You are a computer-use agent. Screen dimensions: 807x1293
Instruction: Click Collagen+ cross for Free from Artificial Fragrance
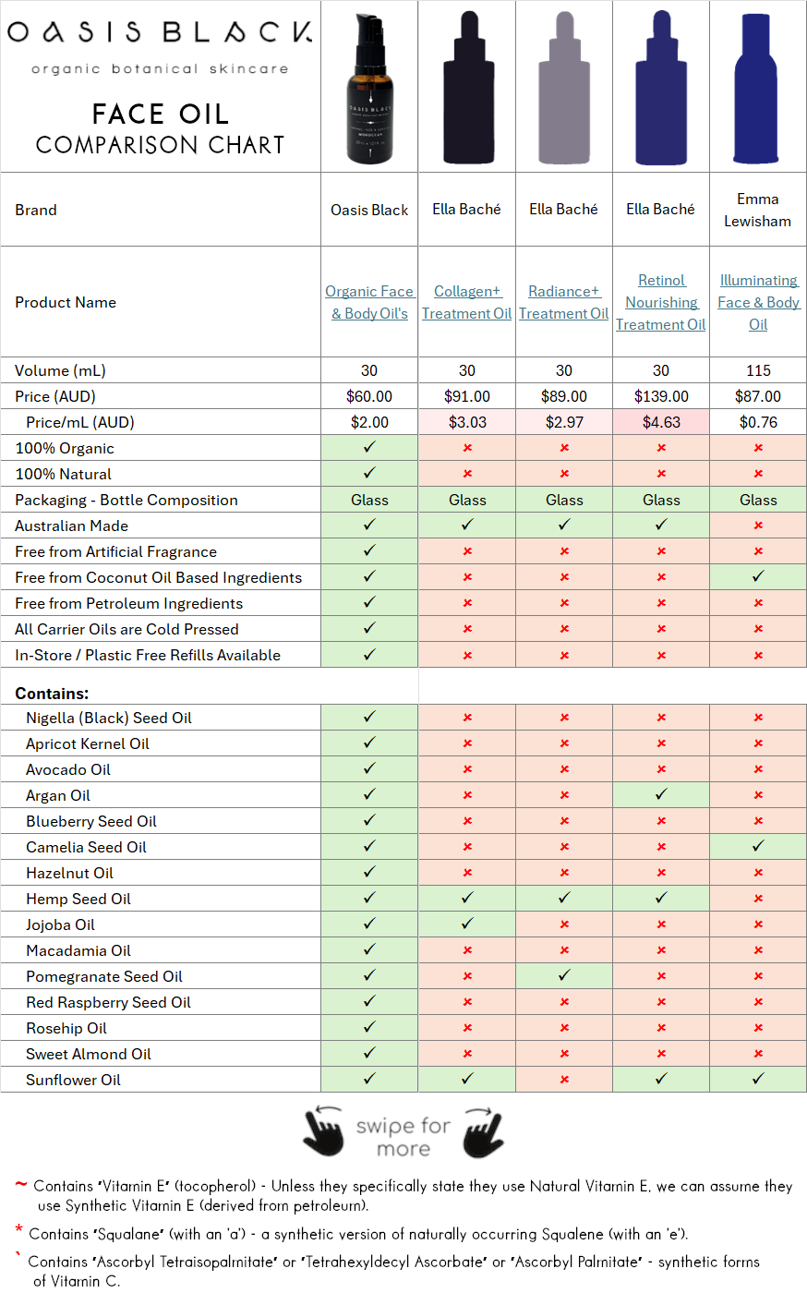[x=467, y=551]
